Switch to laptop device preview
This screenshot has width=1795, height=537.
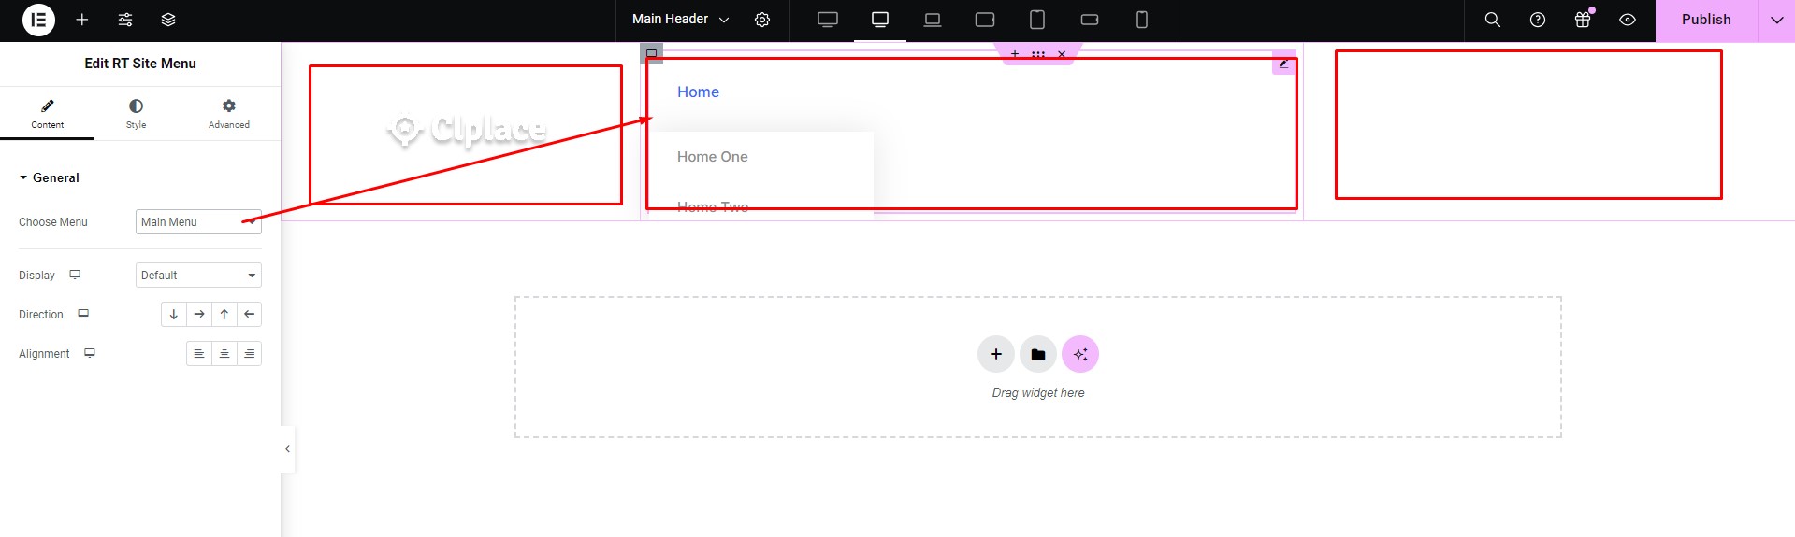(933, 20)
